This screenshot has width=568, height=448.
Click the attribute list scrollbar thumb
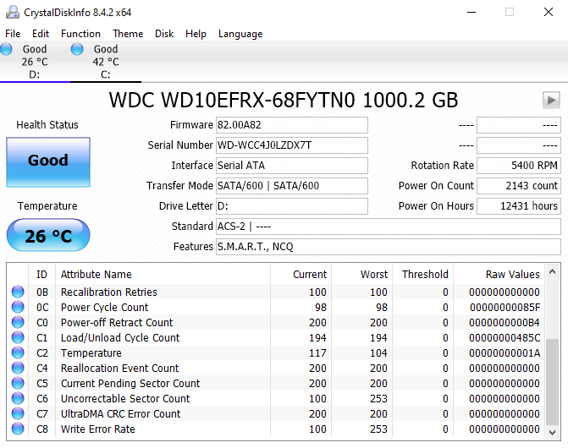[x=552, y=382]
